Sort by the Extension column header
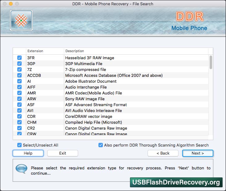Screen dimensions: 226x191 45,51
